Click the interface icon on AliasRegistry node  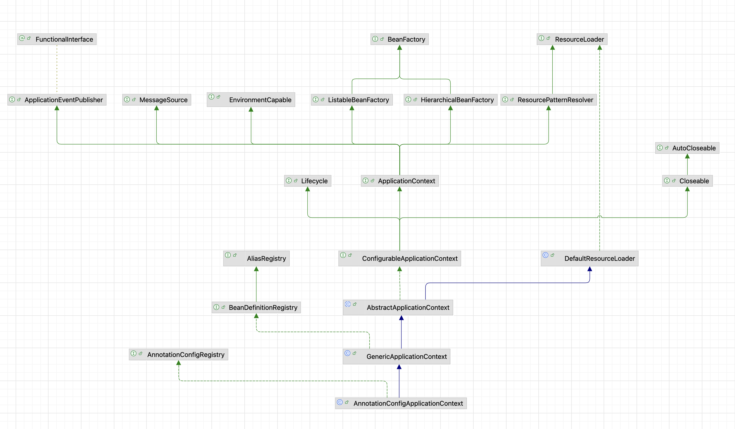click(x=228, y=255)
